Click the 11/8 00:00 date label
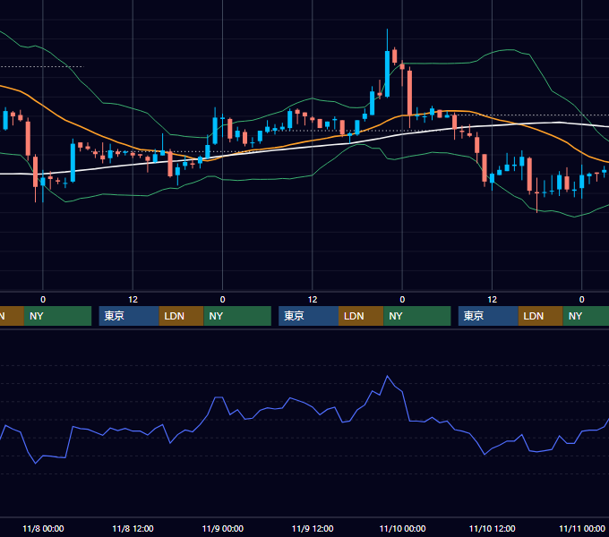Image resolution: width=609 pixels, height=537 pixels. [43, 528]
